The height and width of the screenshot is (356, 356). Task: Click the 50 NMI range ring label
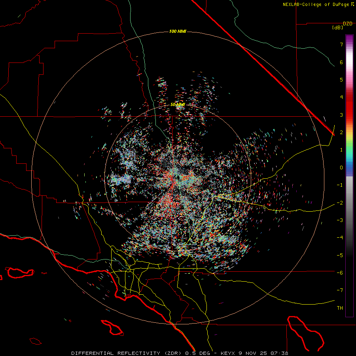(178, 105)
